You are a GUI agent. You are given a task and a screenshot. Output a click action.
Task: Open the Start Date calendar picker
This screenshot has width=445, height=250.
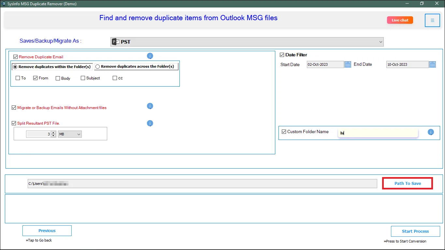pos(348,64)
